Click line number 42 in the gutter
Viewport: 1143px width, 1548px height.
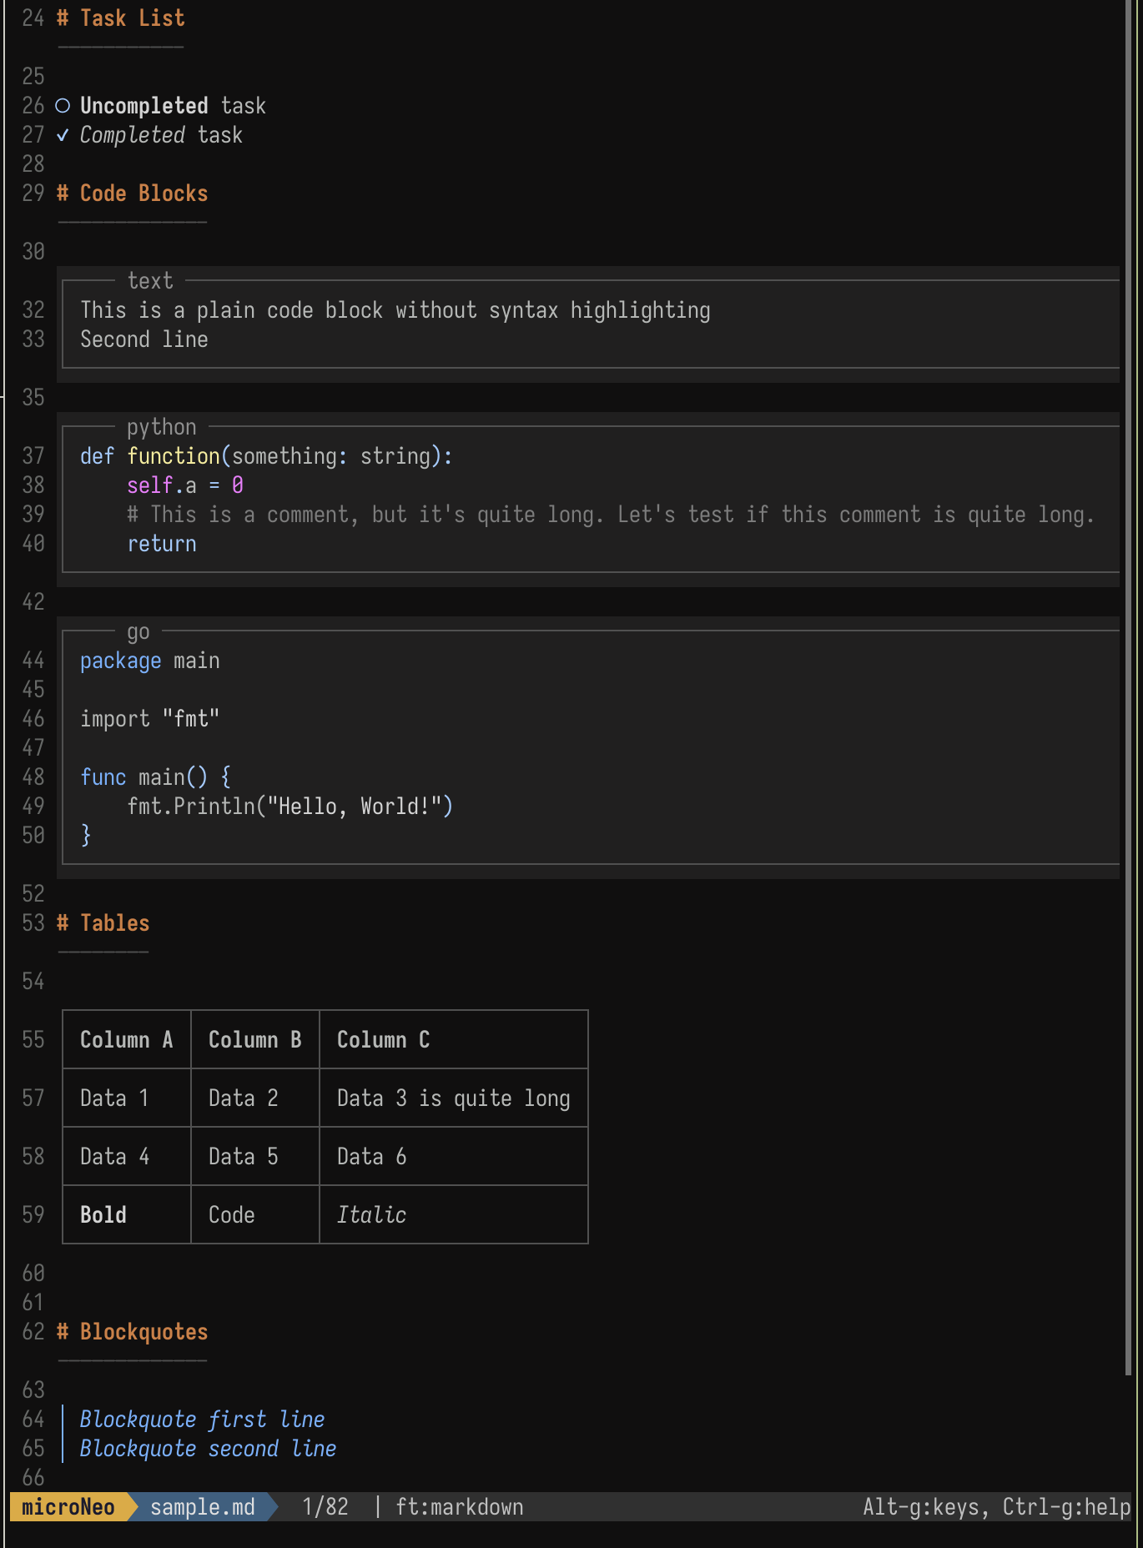click(33, 602)
